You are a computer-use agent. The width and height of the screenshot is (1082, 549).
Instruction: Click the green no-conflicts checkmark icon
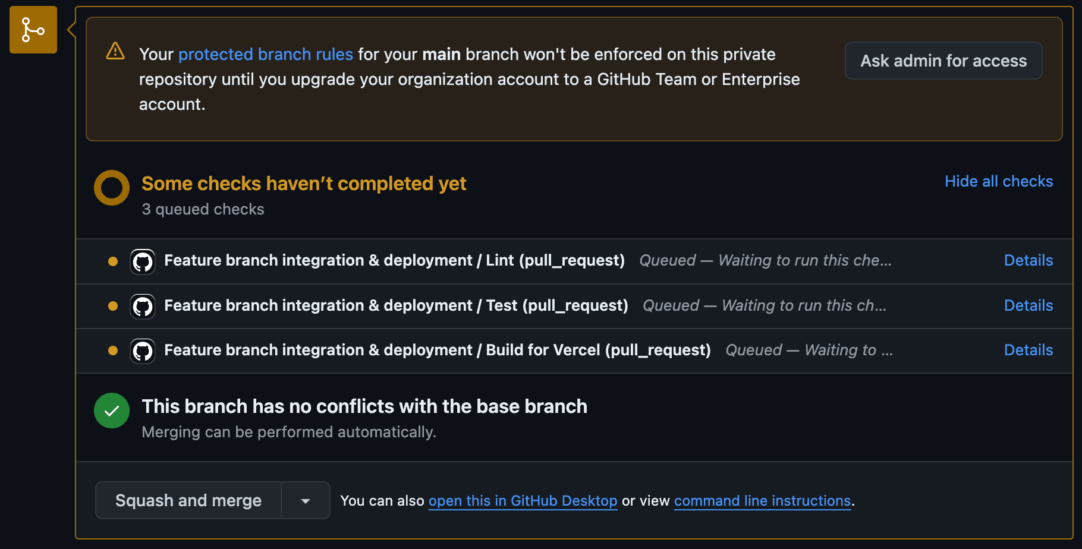click(x=112, y=411)
